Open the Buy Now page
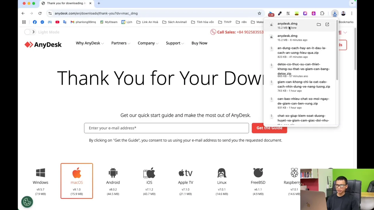This screenshot has width=374, height=210. click(x=199, y=43)
